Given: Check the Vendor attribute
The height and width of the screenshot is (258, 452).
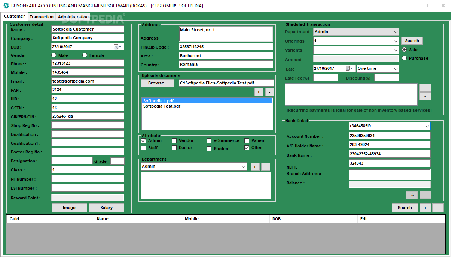Looking at the screenshot, I should pyautogui.click(x=174, y=140).
